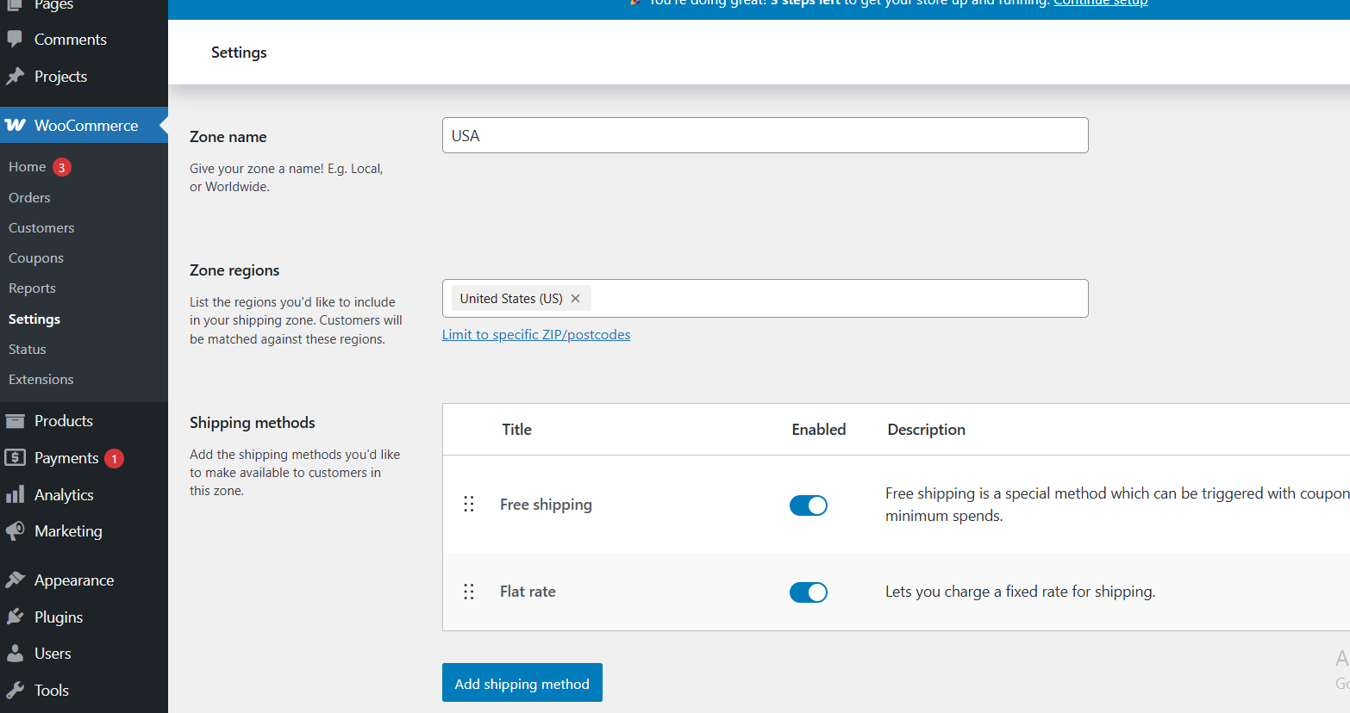Screen dimensions: 1350x713
Task: Click the Free shipping drag handle
Action: [469, 504]
